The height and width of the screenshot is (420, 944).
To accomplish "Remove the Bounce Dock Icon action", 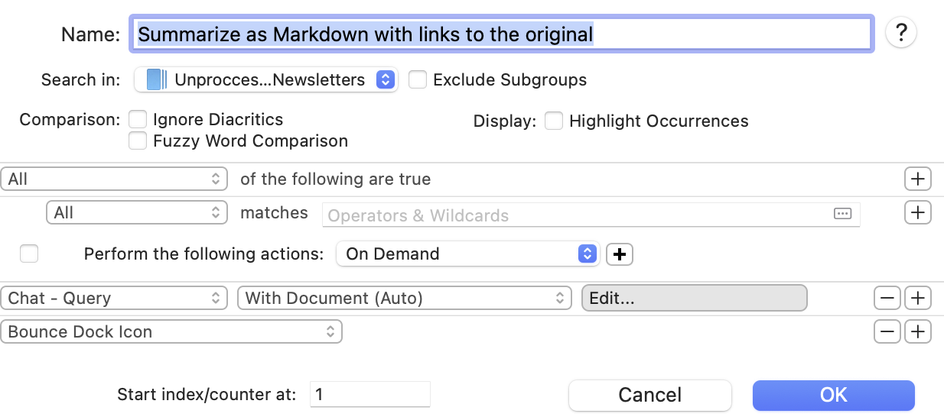I will [x=887, y=331].
